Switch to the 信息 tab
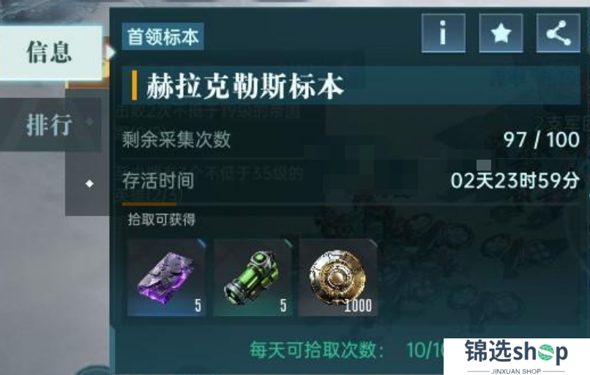Screen dimensions: 590x375 coord(51,53)
